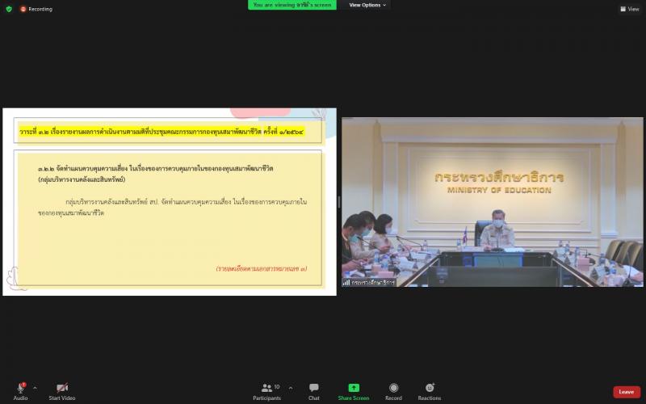Click the red italic reference text in slide

point(262,268)
